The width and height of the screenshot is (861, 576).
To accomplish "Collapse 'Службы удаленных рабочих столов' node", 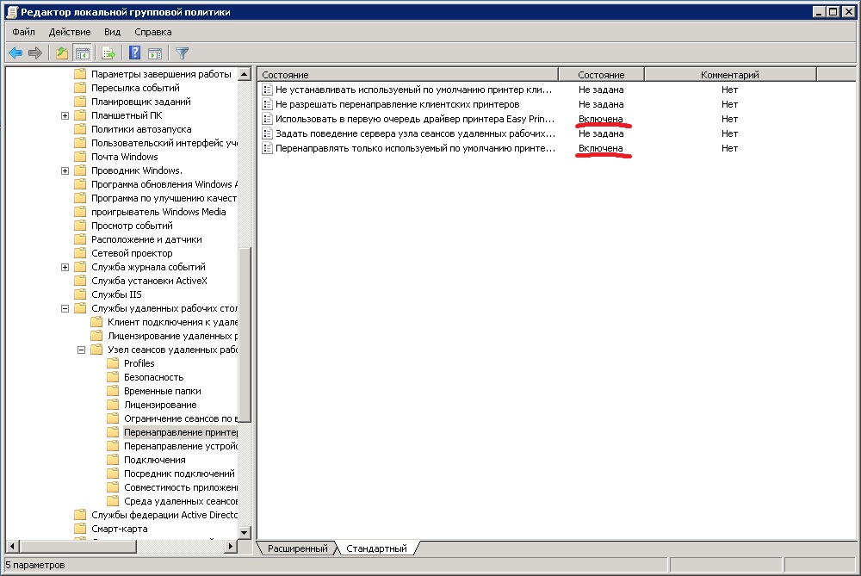I will (65, 308).
